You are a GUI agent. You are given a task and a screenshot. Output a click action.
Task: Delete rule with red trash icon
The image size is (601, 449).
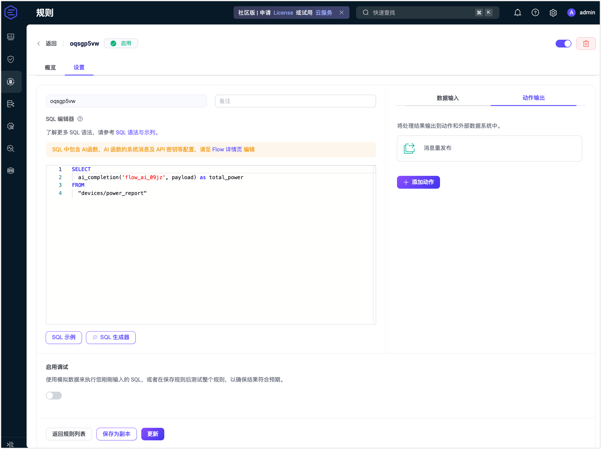pos(586,44)
